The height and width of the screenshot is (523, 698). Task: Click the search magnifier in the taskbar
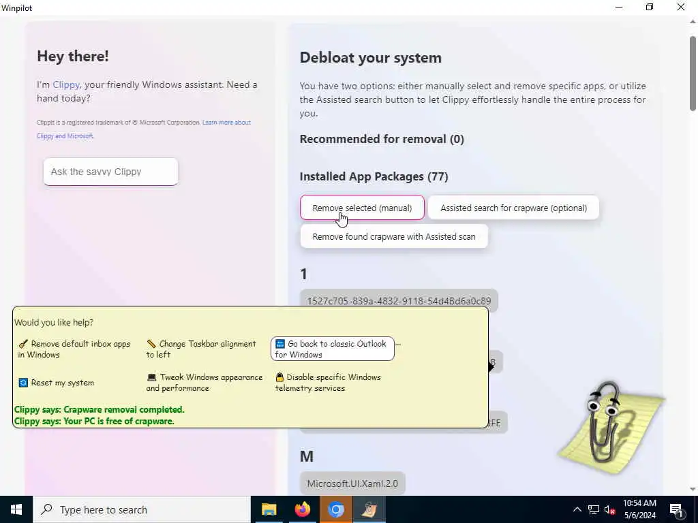tap(47, 509)
